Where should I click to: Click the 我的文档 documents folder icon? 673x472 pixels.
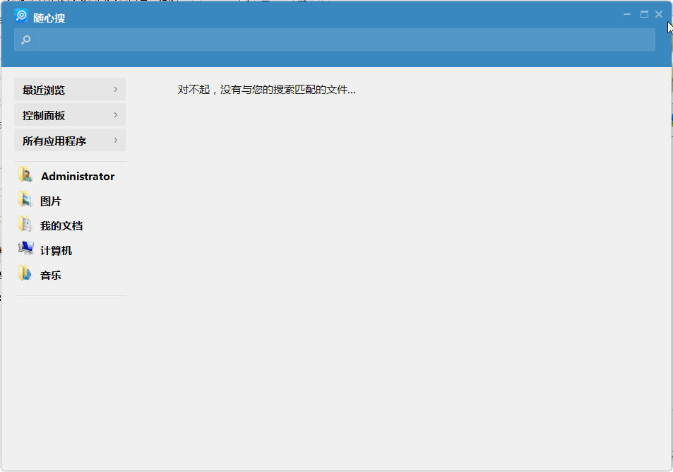pos(25,224)
